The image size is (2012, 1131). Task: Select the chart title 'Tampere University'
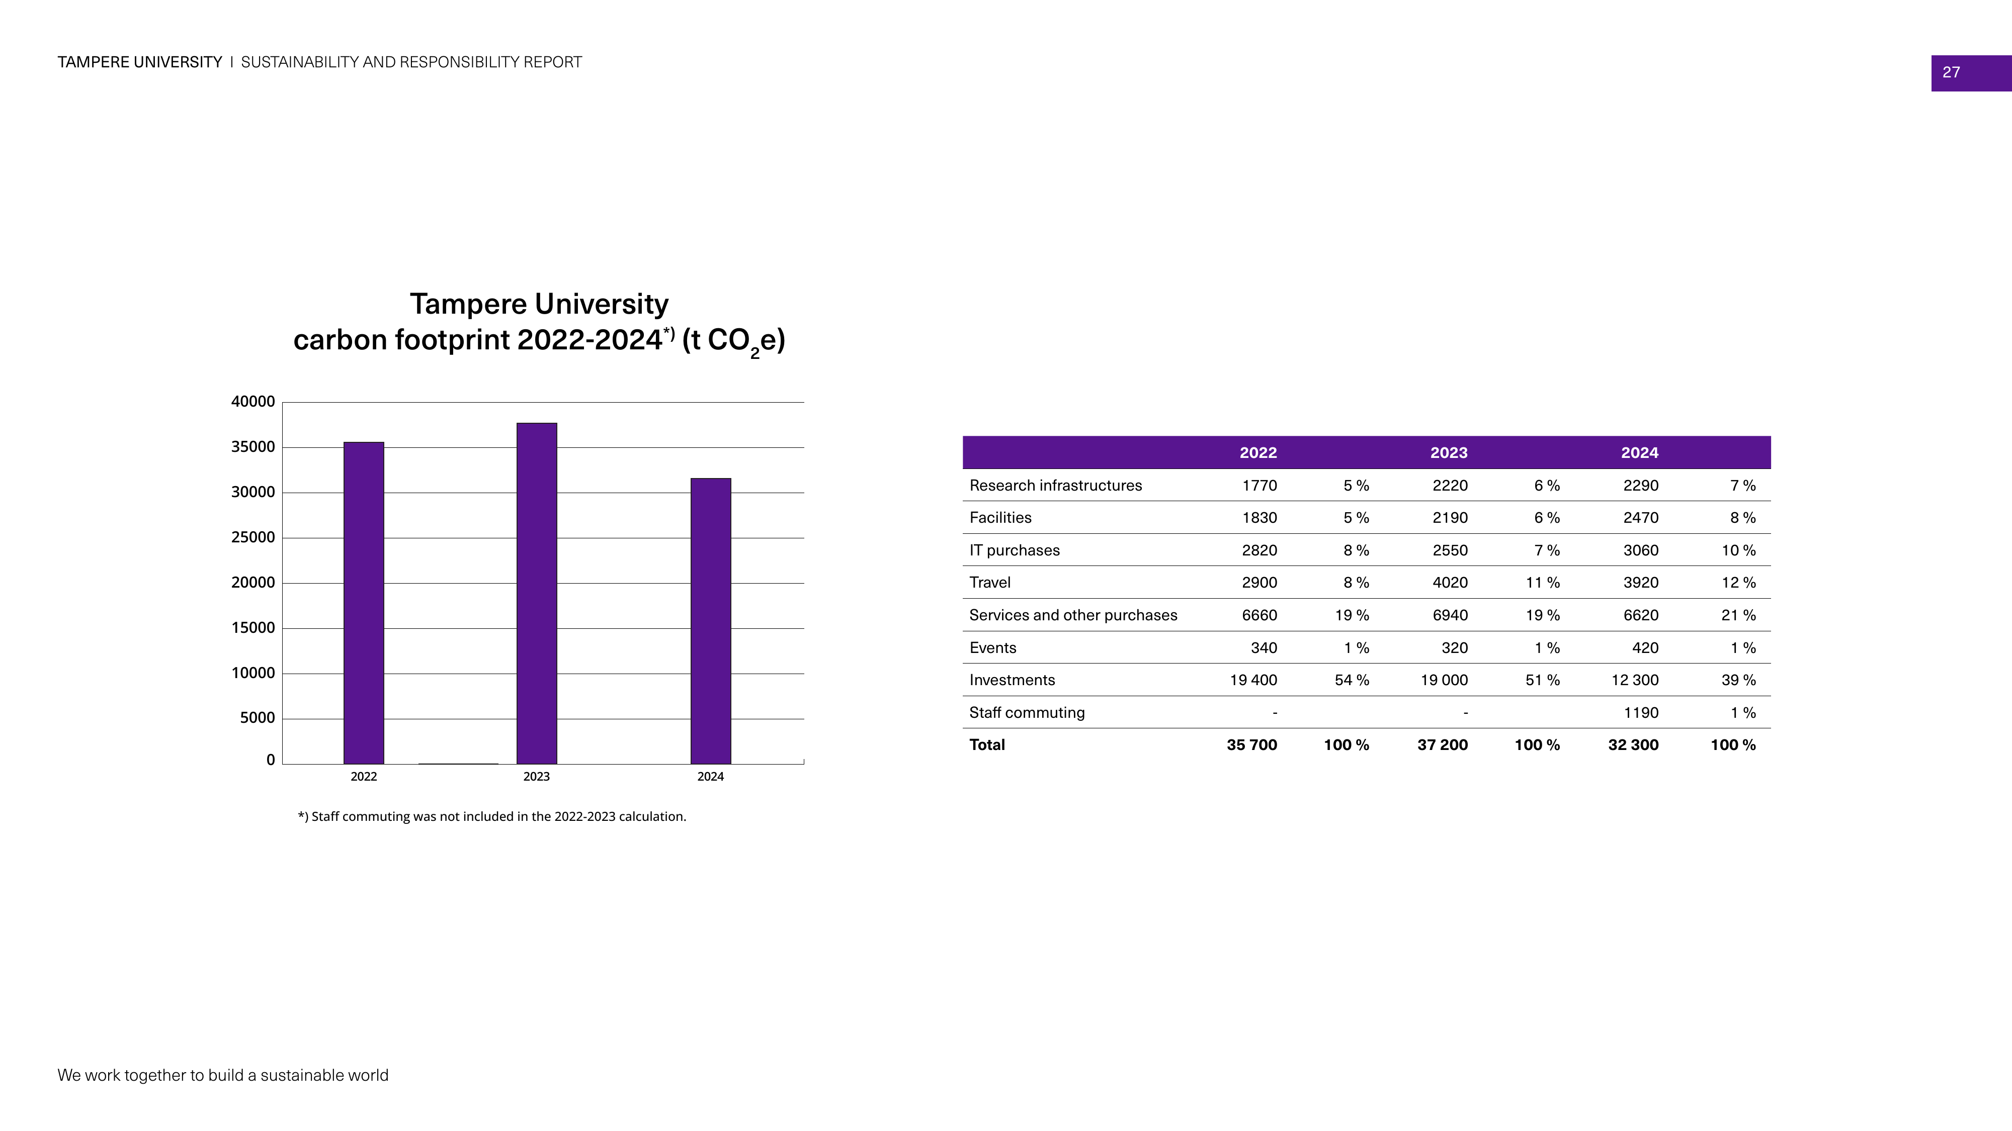click(539, 304)
